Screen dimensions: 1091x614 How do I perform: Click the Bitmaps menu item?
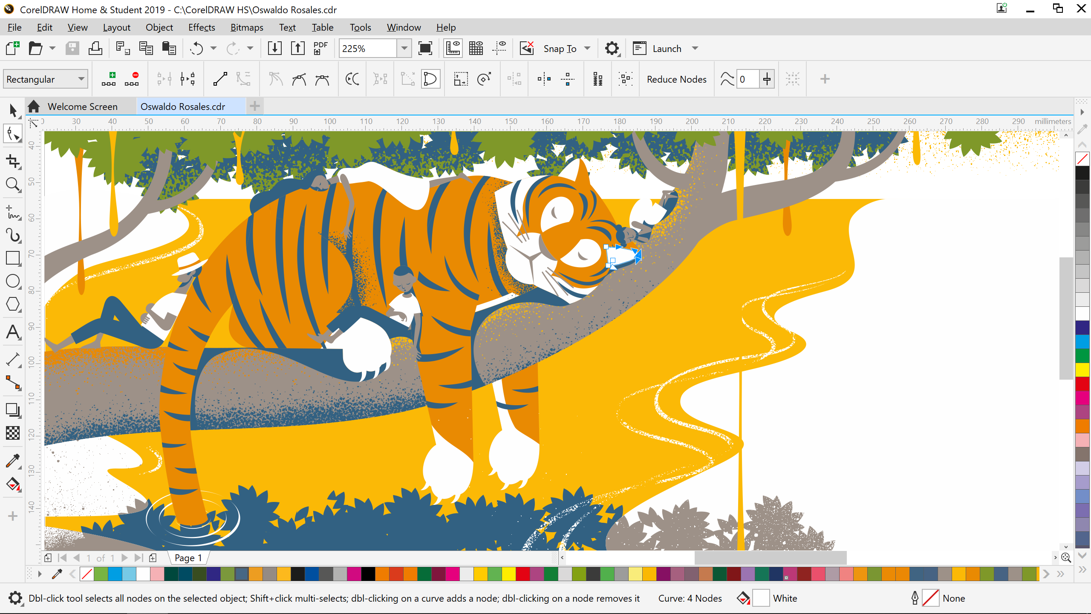point(246,27)
